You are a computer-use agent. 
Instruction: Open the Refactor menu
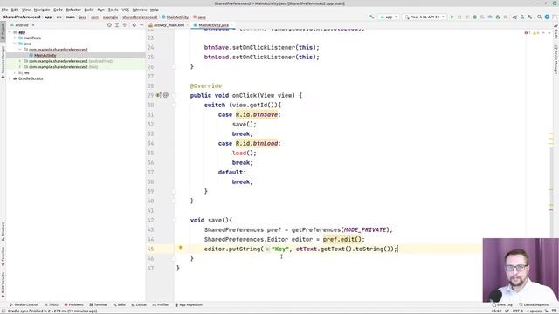pyautogui.click(x=73, y=10)
